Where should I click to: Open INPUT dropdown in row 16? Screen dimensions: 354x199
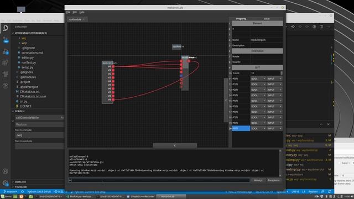[x=274, y=106]
